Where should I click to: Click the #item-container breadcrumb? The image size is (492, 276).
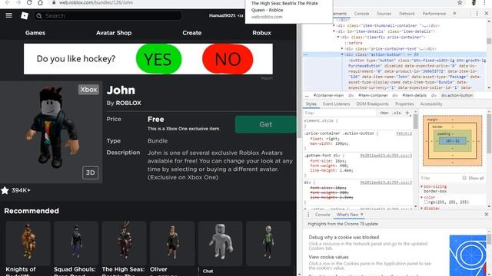(x=373, y=95)
